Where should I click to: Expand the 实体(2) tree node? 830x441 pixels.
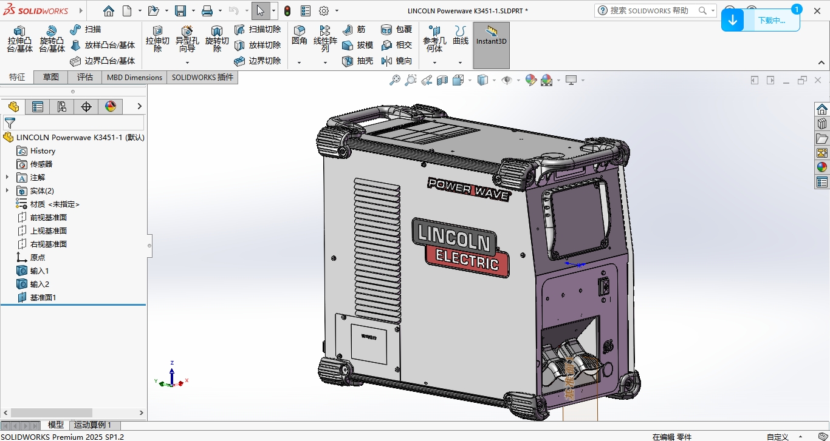[7, 190]
